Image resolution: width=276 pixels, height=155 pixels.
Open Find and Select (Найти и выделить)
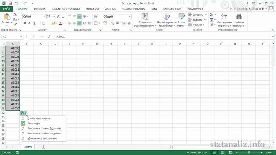[x=239, y=20]
